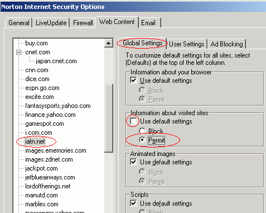Select japan.cnet.com under cnet.com
266x213 pixels.
pyautogui.click(x=56, y=61)
